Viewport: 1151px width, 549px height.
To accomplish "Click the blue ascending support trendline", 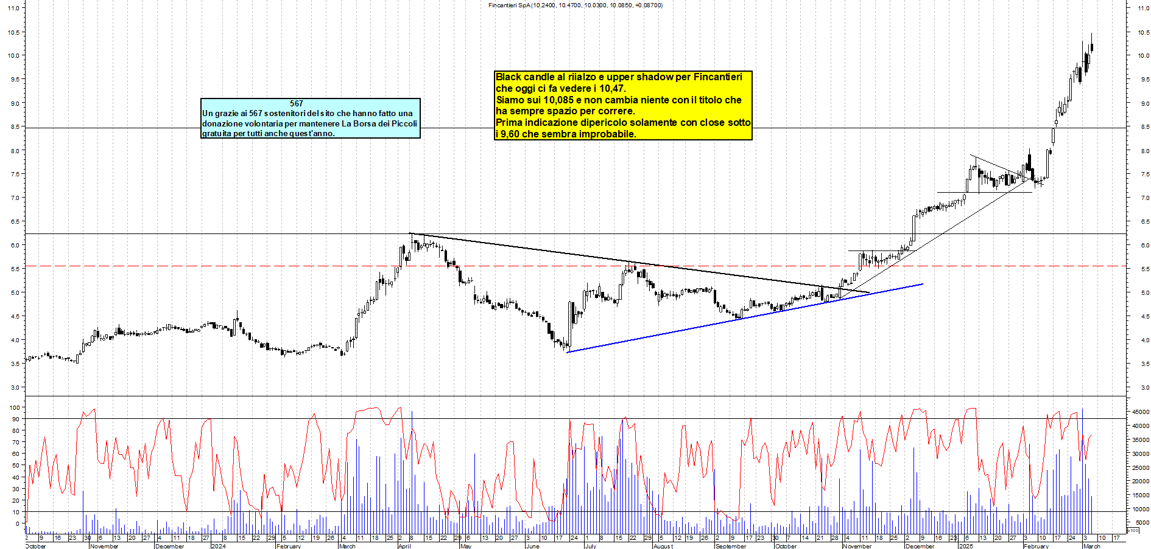I will pyautogui.click(x=745, y=318).
